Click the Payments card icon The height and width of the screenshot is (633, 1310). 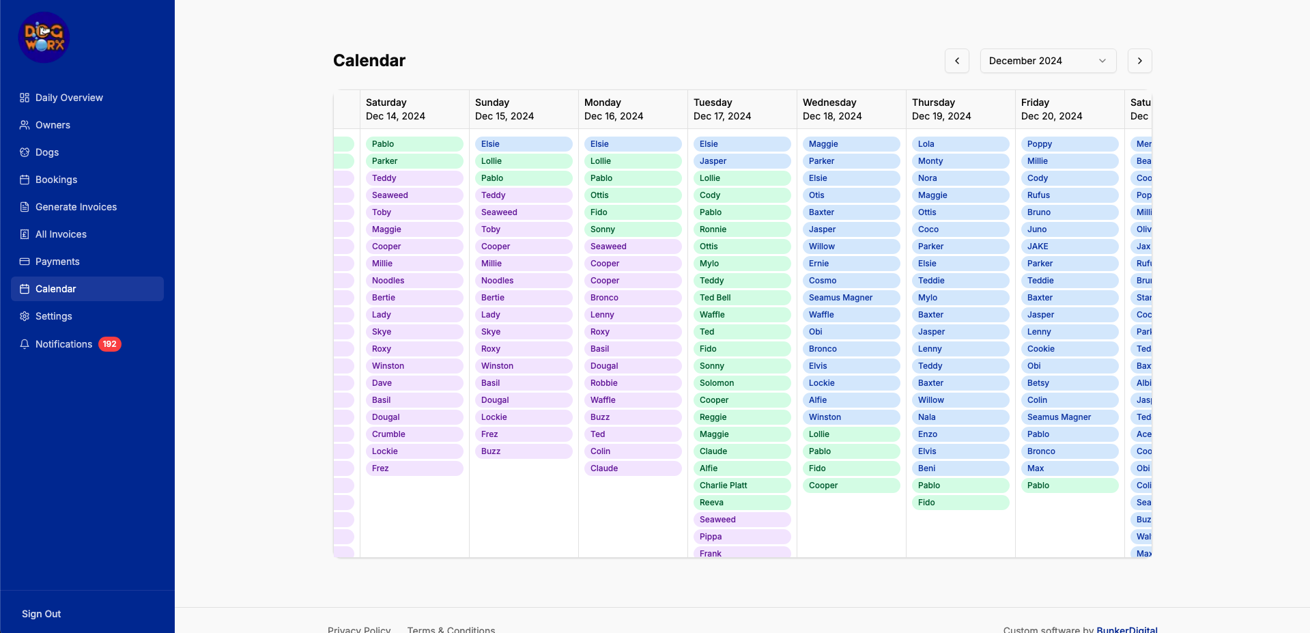click(x=25, y=262)
